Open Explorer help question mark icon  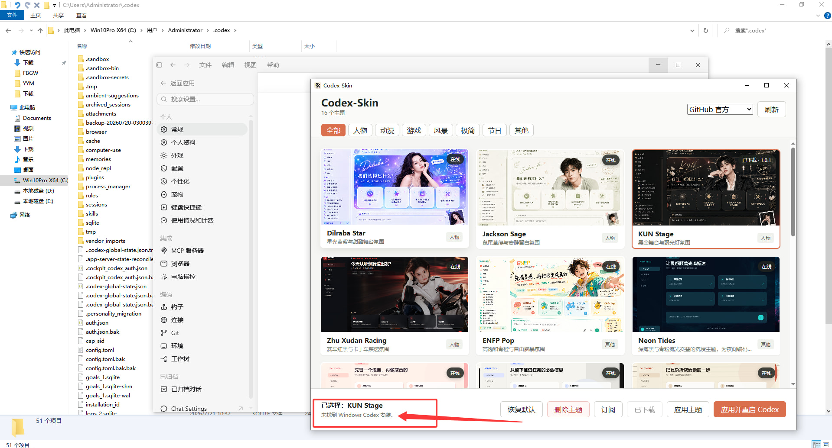point(827,16)
